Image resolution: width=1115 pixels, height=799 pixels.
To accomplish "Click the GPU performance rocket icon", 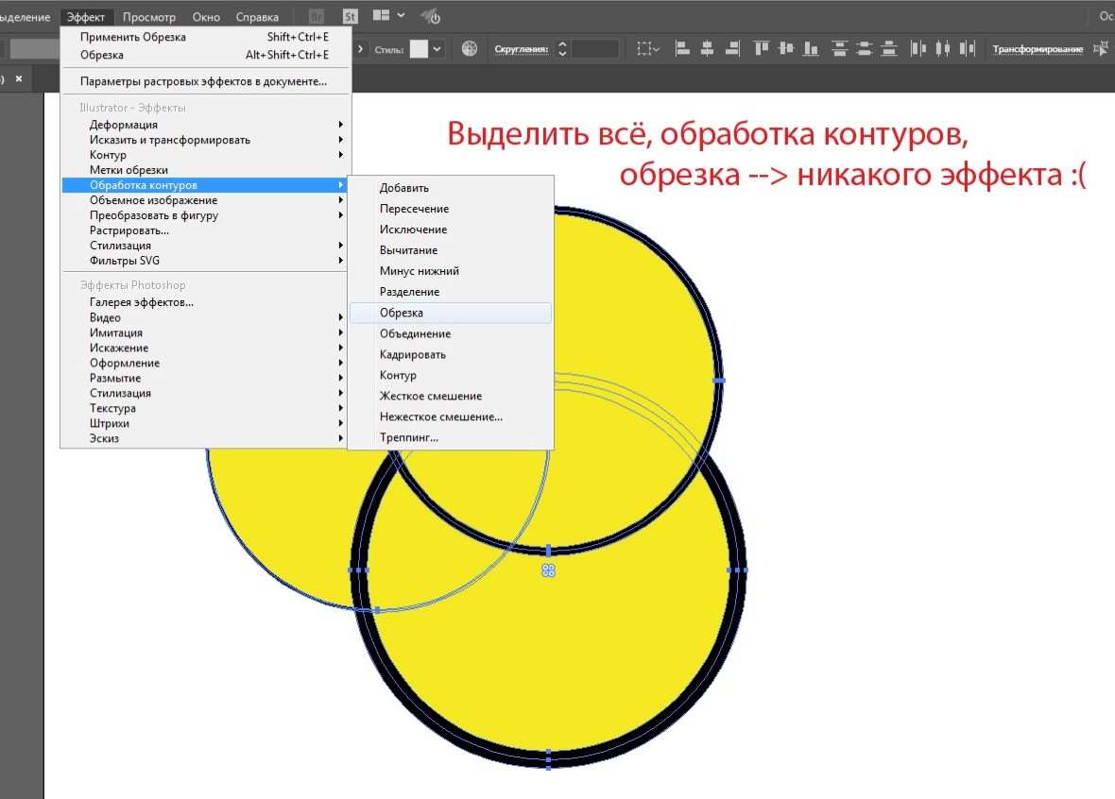I will 430,16.
